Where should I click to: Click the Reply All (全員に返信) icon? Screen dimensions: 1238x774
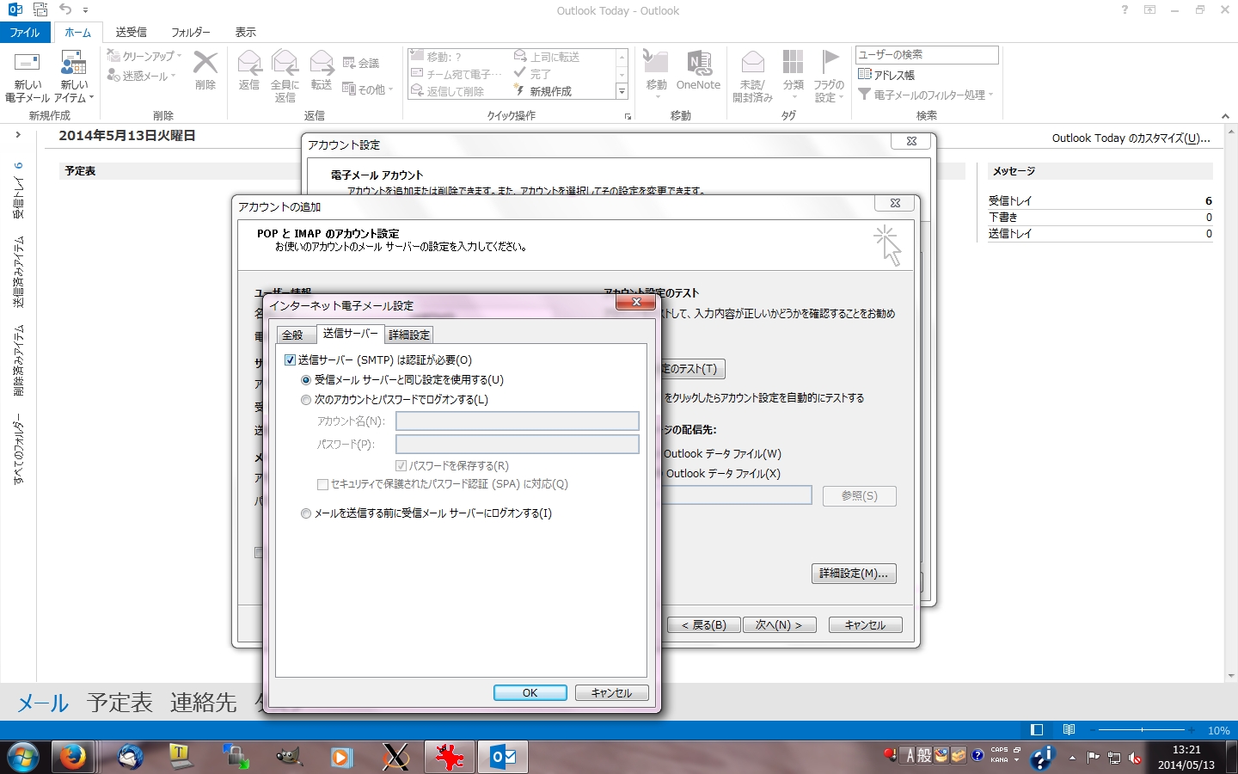click(285, 64)
